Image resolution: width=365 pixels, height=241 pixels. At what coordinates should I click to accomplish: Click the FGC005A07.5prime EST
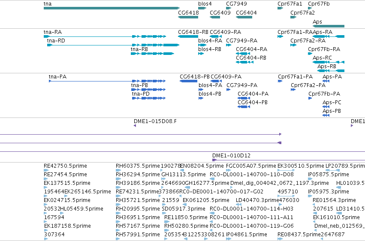(x=229, y=171)
